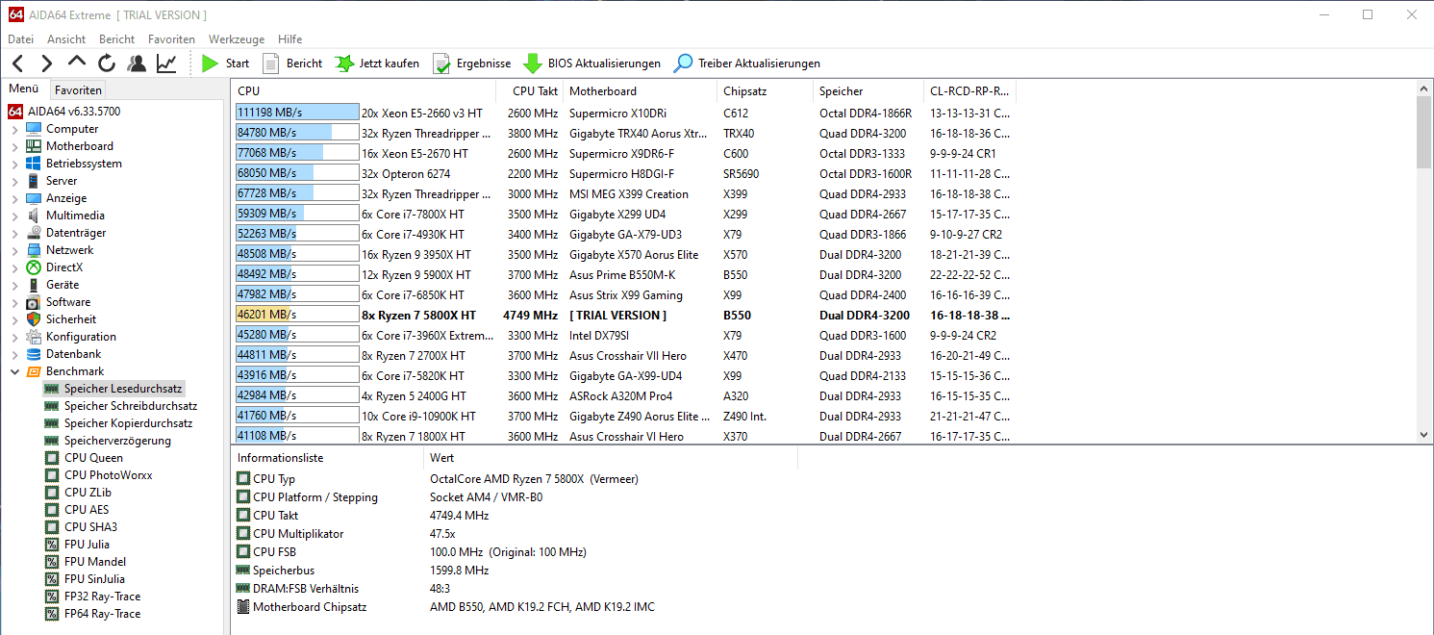This screenshot has width=1434, height=635.
Task: Open the Bericht menu in the menu bar
Action: (116, 39)
